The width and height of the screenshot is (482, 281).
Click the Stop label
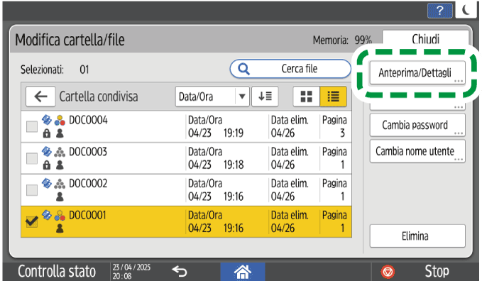click(437, 272)
